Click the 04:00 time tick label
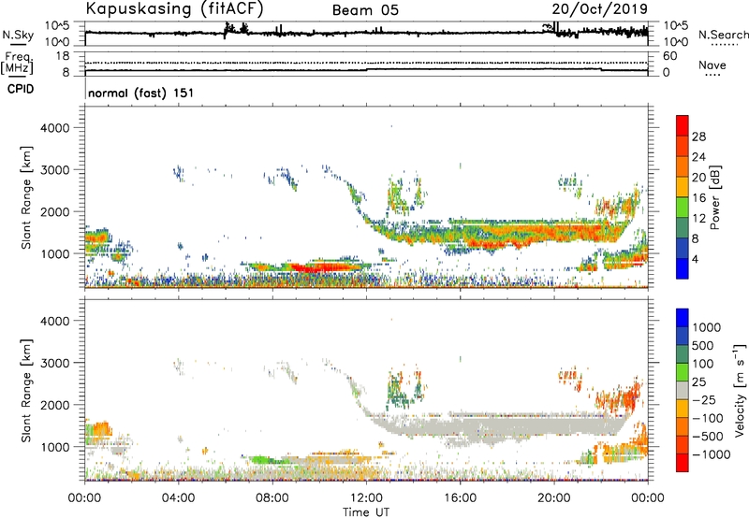This screenshot has height=518, width=749. point(178,498)
